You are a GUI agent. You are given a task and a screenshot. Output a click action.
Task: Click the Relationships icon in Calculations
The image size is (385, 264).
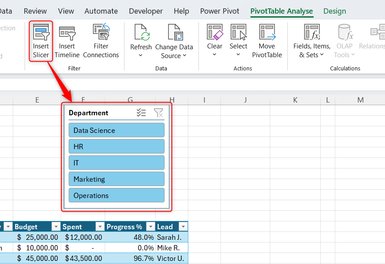(378, 32)
